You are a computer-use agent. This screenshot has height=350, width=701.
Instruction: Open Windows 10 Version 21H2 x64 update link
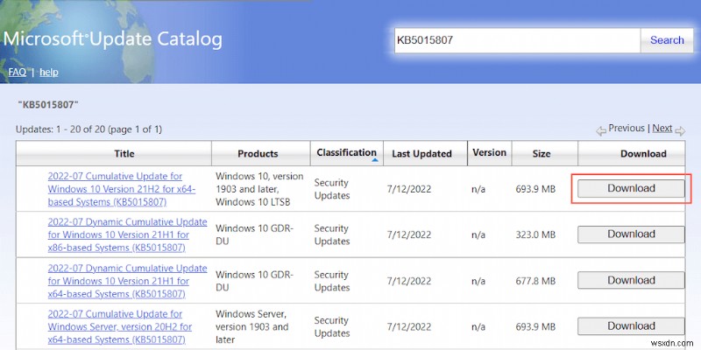click(x=122, y=189)
